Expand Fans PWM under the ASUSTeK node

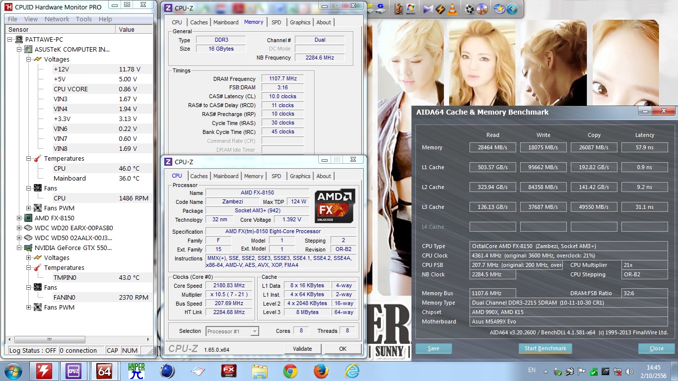tap(28, 208)
